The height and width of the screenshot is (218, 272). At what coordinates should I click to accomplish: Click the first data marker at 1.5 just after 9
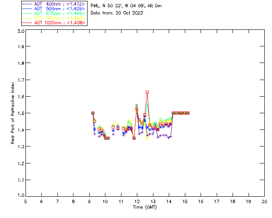pyautogui.click(x=93, y=113)
